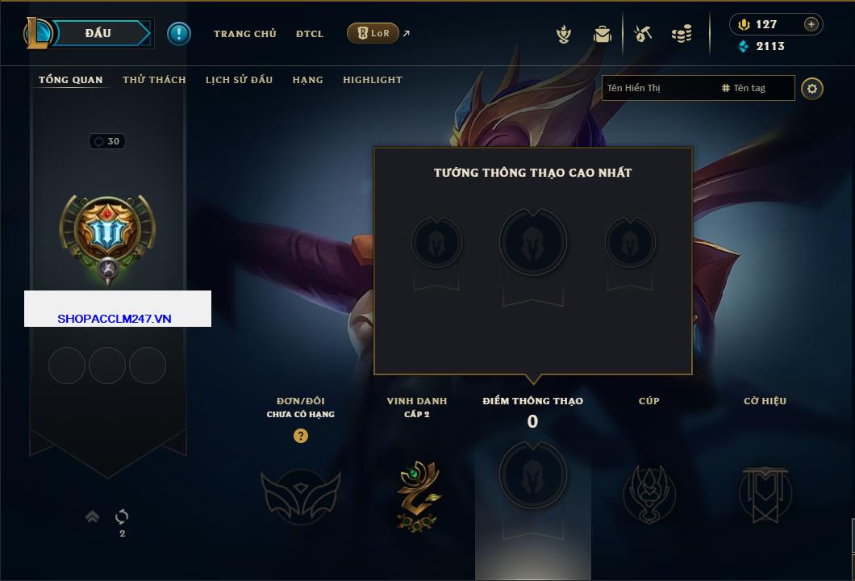Add RP with the plus button

[x=811, y=24]
